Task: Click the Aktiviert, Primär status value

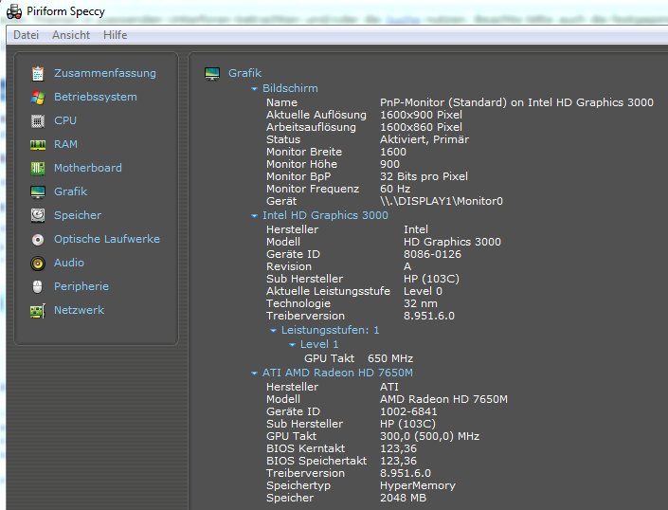Action: [x=424, y=139]
